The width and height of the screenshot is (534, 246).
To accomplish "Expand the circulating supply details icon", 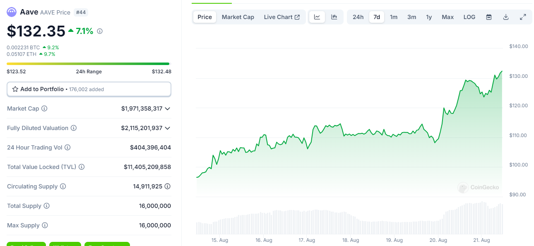I will point(167,186).
